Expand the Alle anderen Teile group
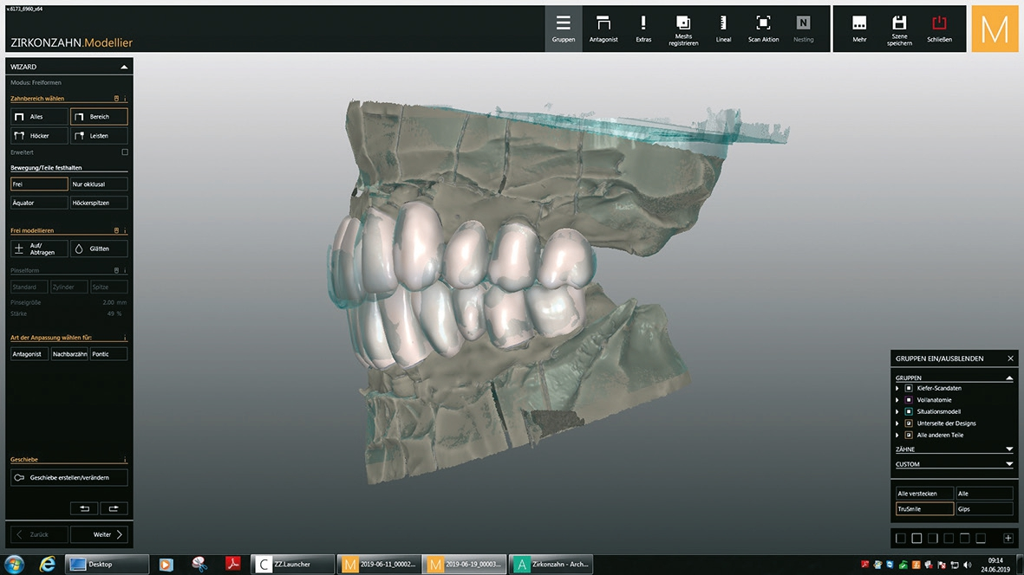Viewport: 1024px width, 575px height. click(x=897, y=436)
